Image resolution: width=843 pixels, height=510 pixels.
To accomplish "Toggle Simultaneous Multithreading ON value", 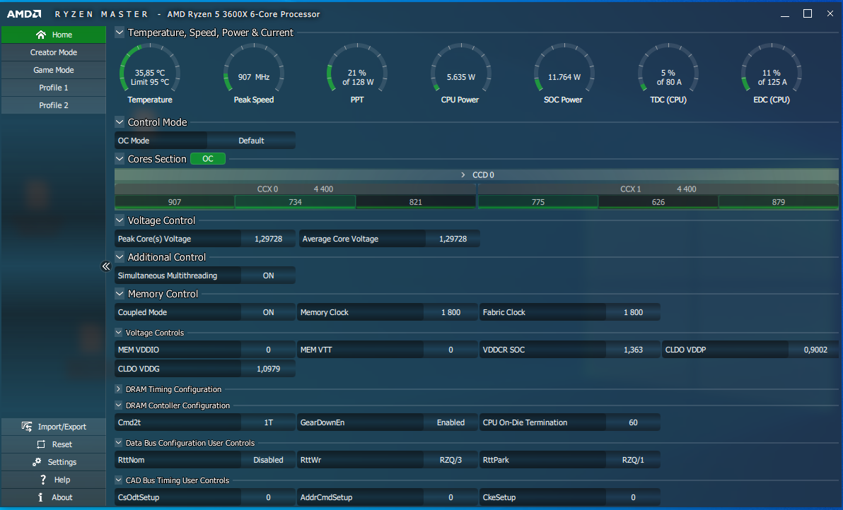I will [268, 275].
